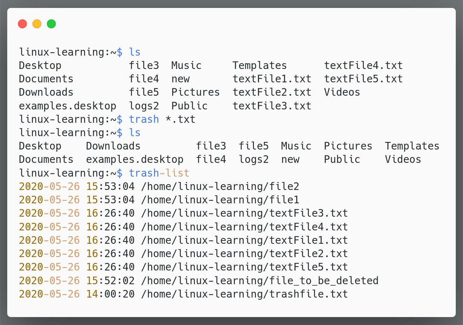
Task: Click the Videos folder name
Action: [x=342, y=92]
